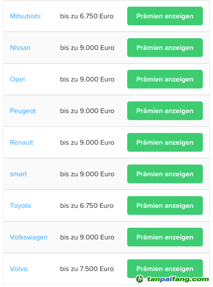The width and height of the screenshot is (213, 287).
Task: View Prämien anzeigen for Renault
Action: click(x=165, y=142)
